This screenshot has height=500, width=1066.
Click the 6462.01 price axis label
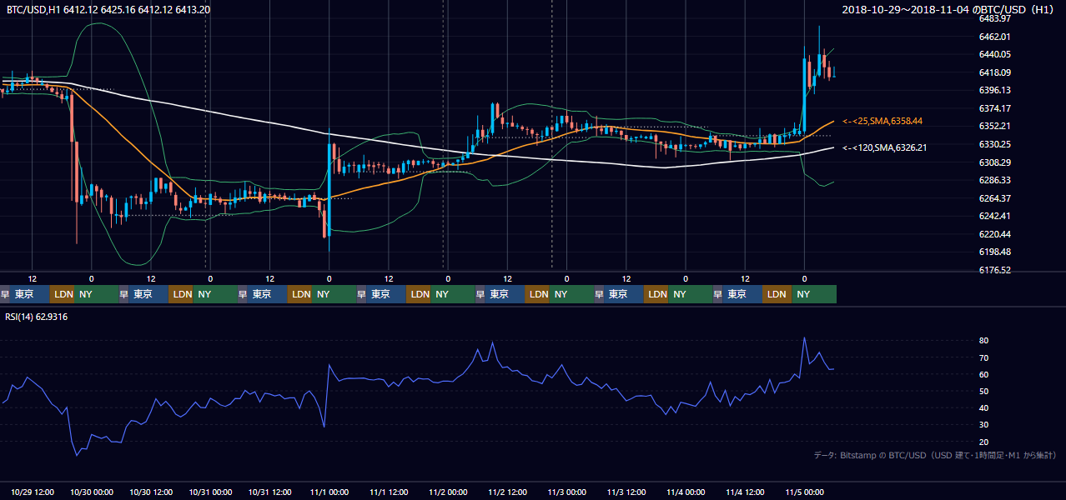point(995,37)
